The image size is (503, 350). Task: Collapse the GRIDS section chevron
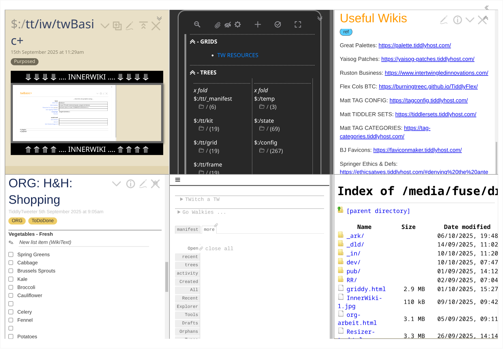point(193,42)
